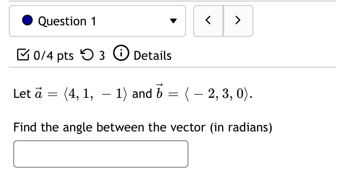This screenshot has width=345, height=178.
Task: Click the filled question indicator dot
Action: point(27,21)
